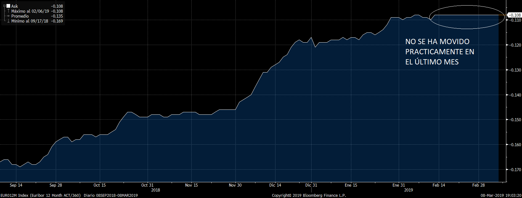Click the Diario 08SEP2018-08MAR2019 date range
The width and height of the screenshot is (522, 198).
(x=111, y=195)
